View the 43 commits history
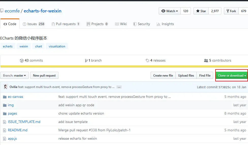This screenshot has width=248, height=145. point(31,61)
